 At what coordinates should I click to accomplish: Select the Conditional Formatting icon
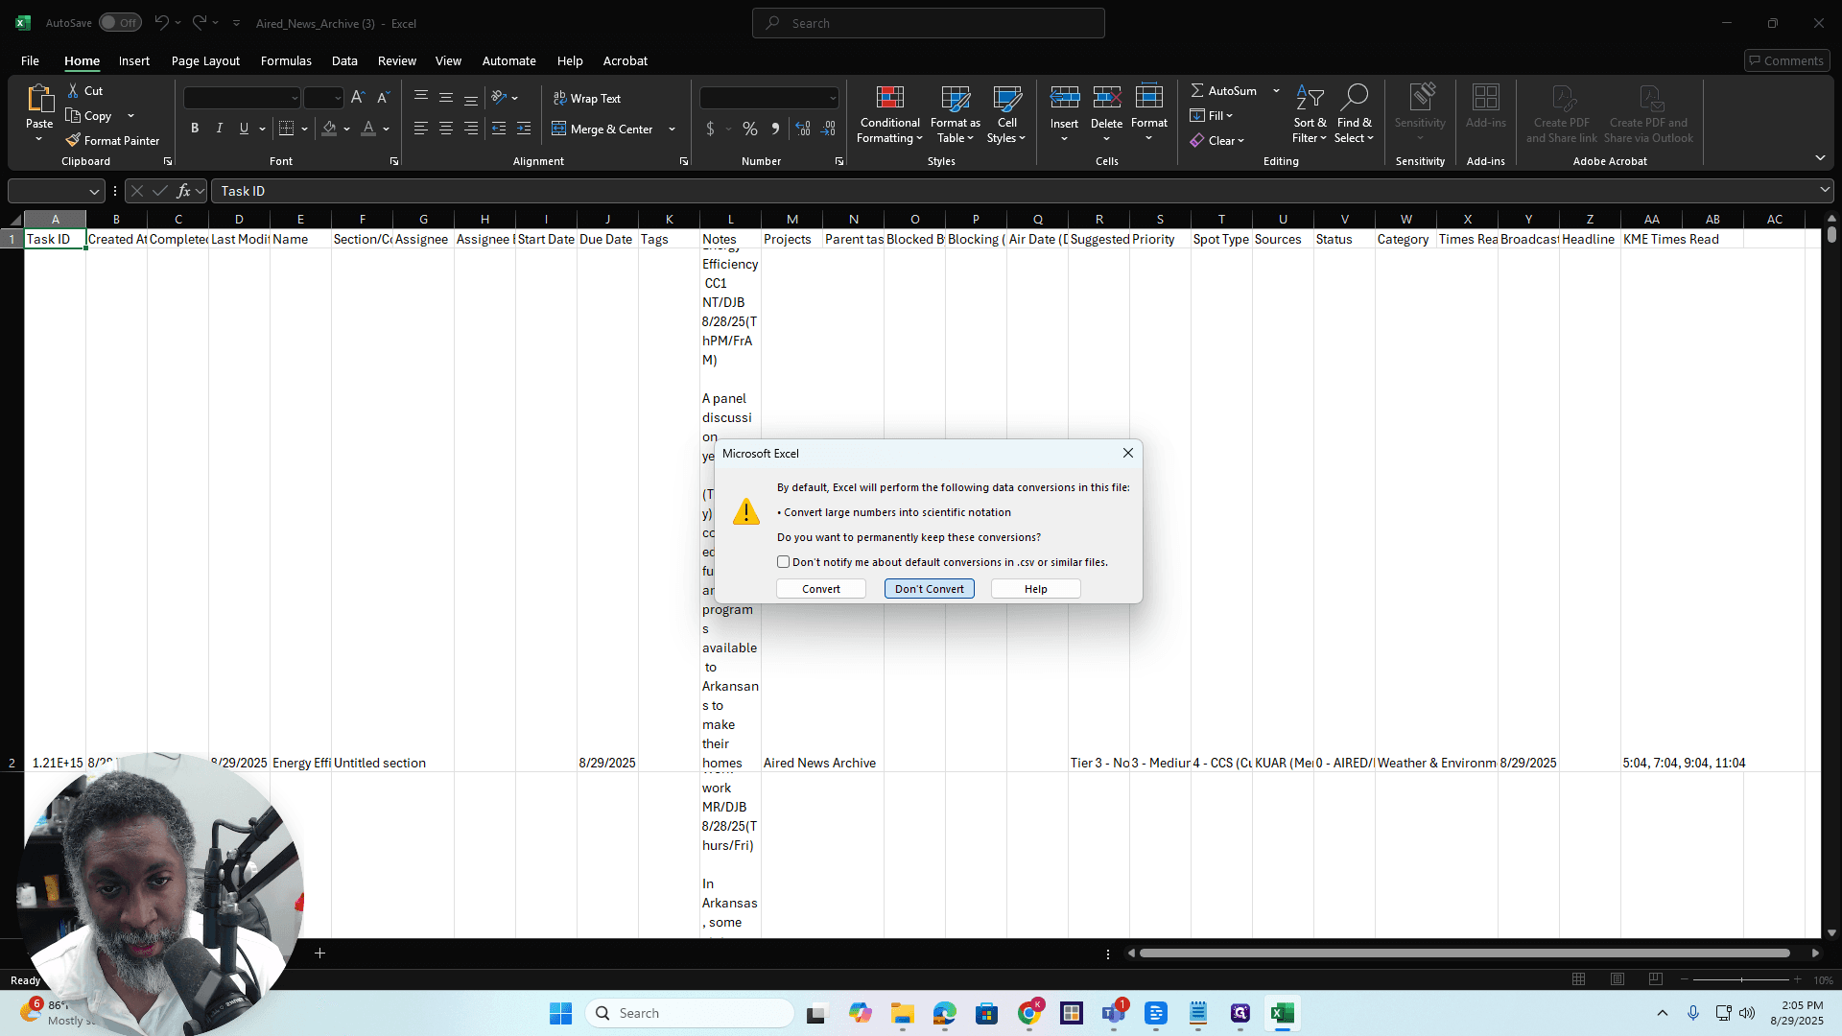pyautogui.click(x=889, y=98)
